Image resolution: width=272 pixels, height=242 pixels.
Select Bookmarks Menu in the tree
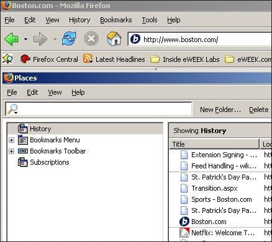pos(55,140)
